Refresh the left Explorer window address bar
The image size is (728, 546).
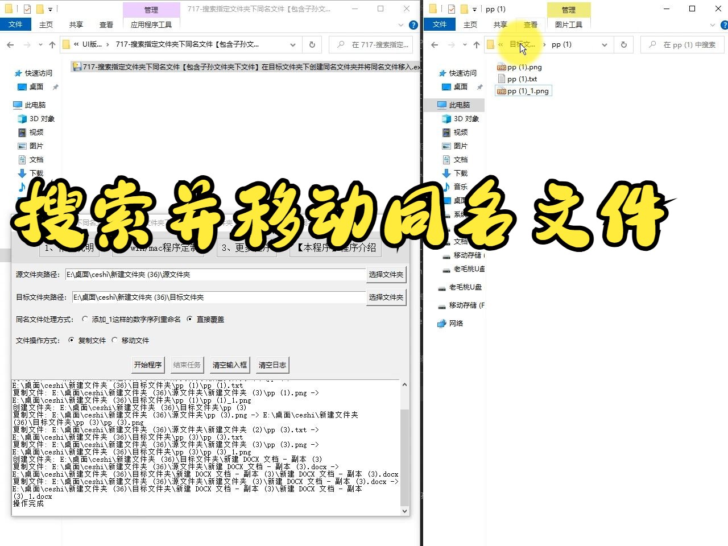click(x=312, y=44)
